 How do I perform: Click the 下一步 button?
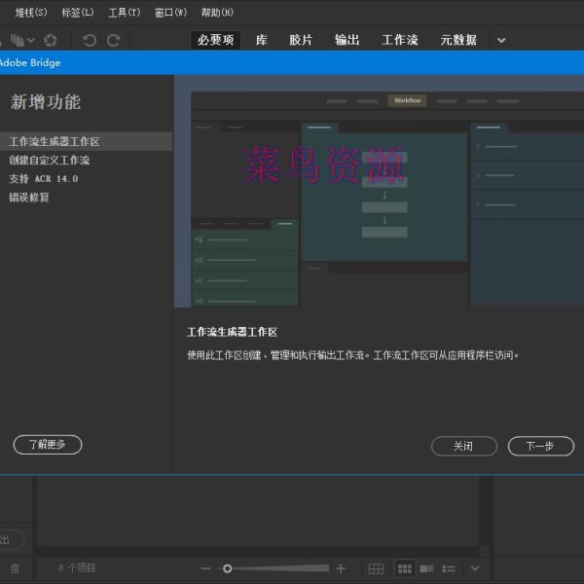click(540, 446)
